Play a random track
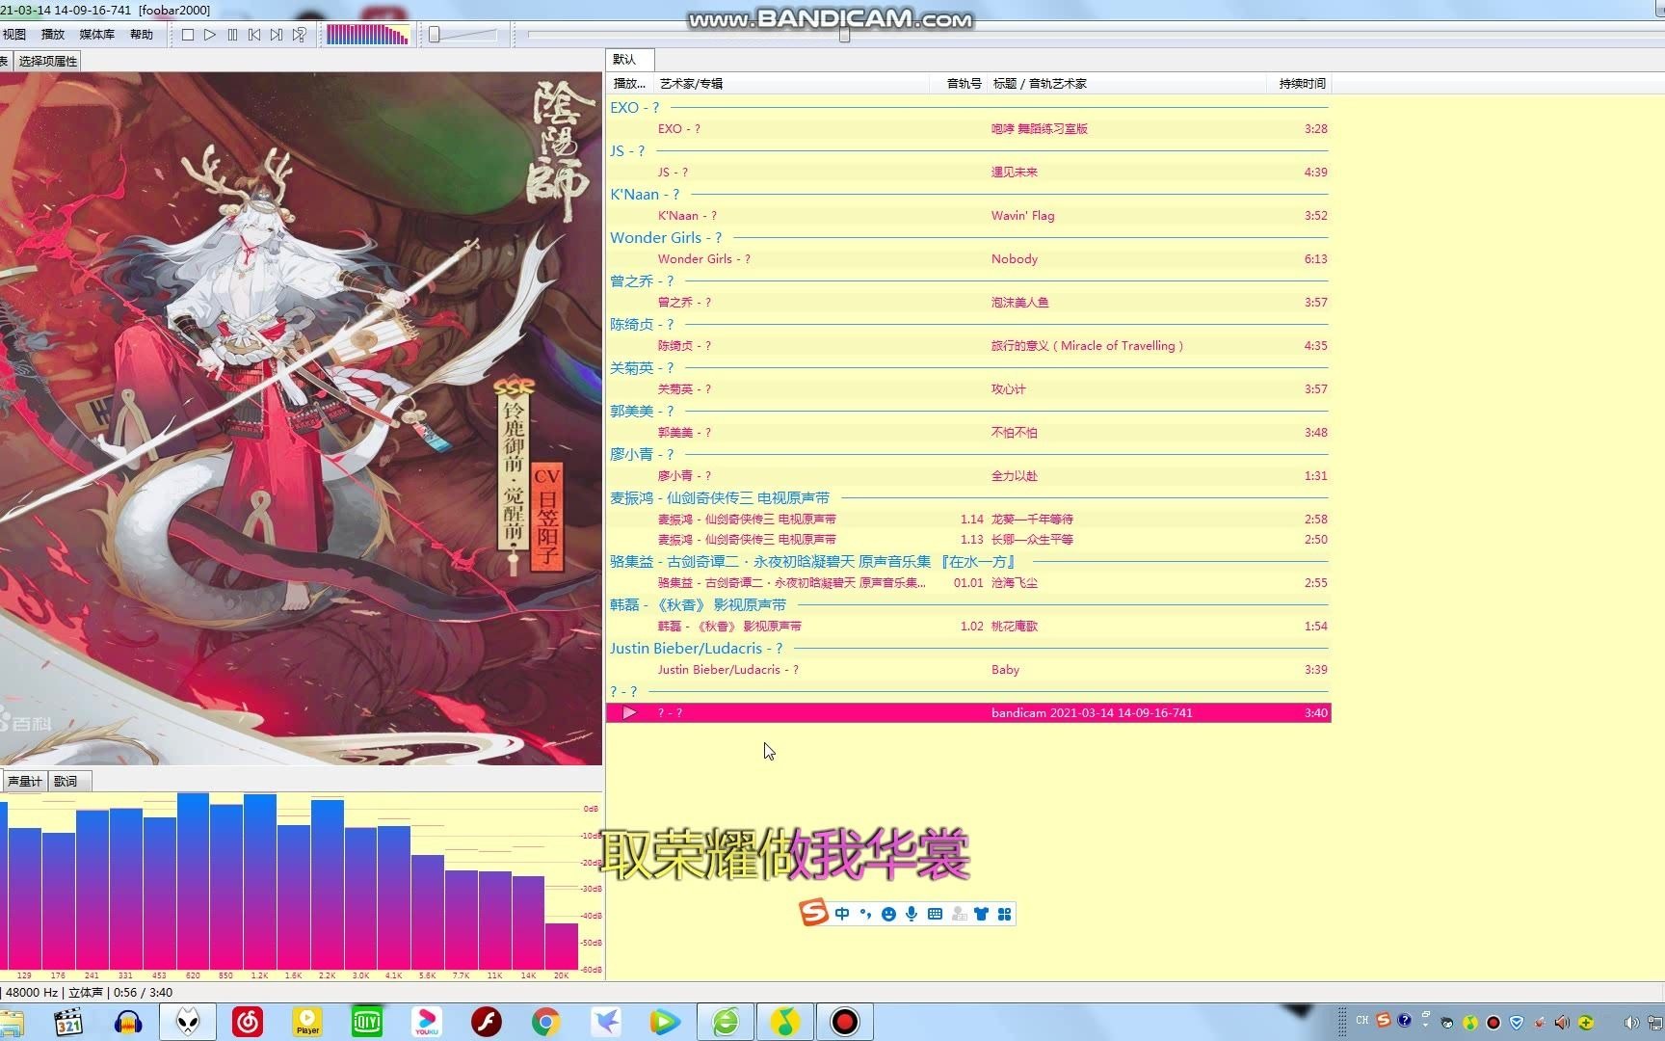Image resolution: width=1665 pixels, height=1041 pixels. click(x=300, y=35)
